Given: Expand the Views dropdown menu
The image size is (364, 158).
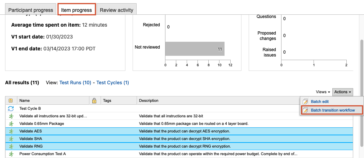Looking at the screenshot, I should point(323,92).
